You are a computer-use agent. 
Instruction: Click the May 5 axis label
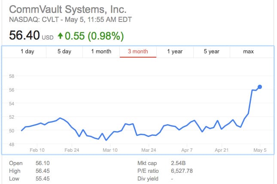coord(260,150)
